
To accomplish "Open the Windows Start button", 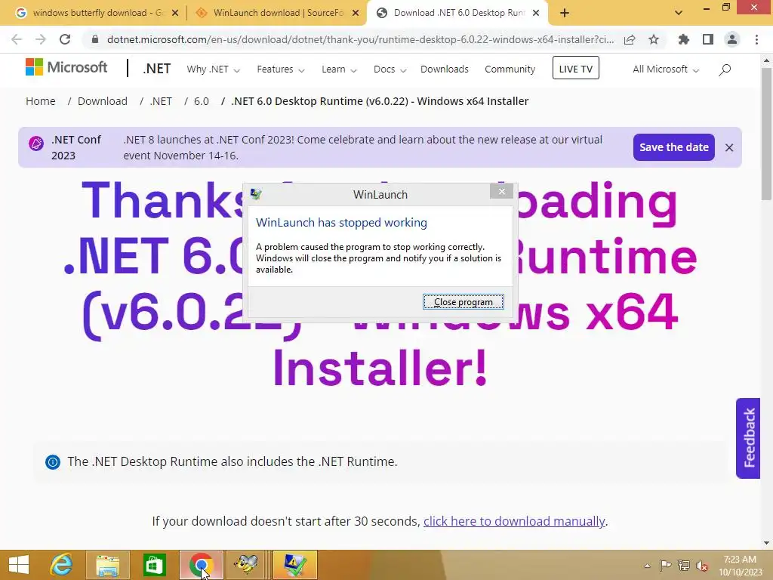I will coord(19,565).
